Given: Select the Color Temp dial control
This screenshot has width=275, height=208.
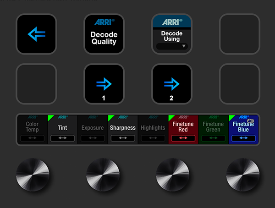Looking at the screenshot, I should click(33, 130).
